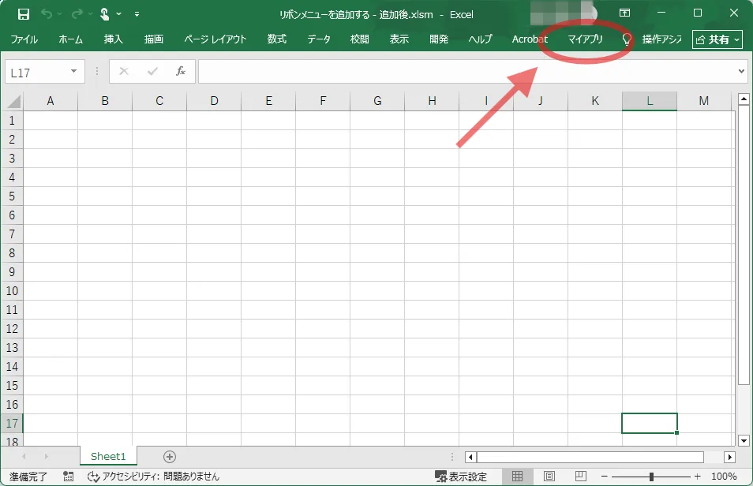Switch to Page Layout view icon
753x486 pixels.
(550, 475)
